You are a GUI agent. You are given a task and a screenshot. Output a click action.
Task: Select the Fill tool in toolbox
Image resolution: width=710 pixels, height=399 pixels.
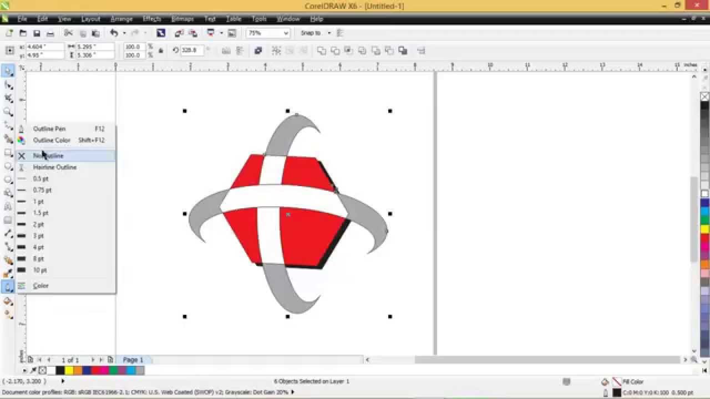(x=8, y=301)
